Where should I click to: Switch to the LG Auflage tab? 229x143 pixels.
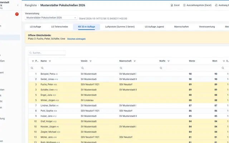coord(35,27)
